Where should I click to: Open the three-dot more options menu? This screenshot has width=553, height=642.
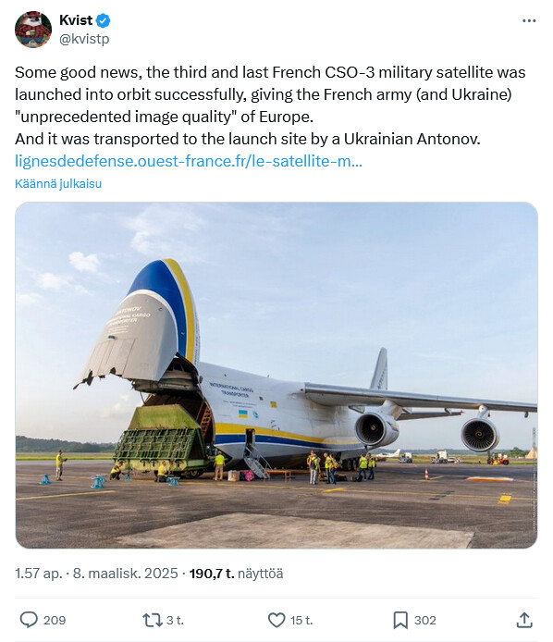[x=529, y=21]
